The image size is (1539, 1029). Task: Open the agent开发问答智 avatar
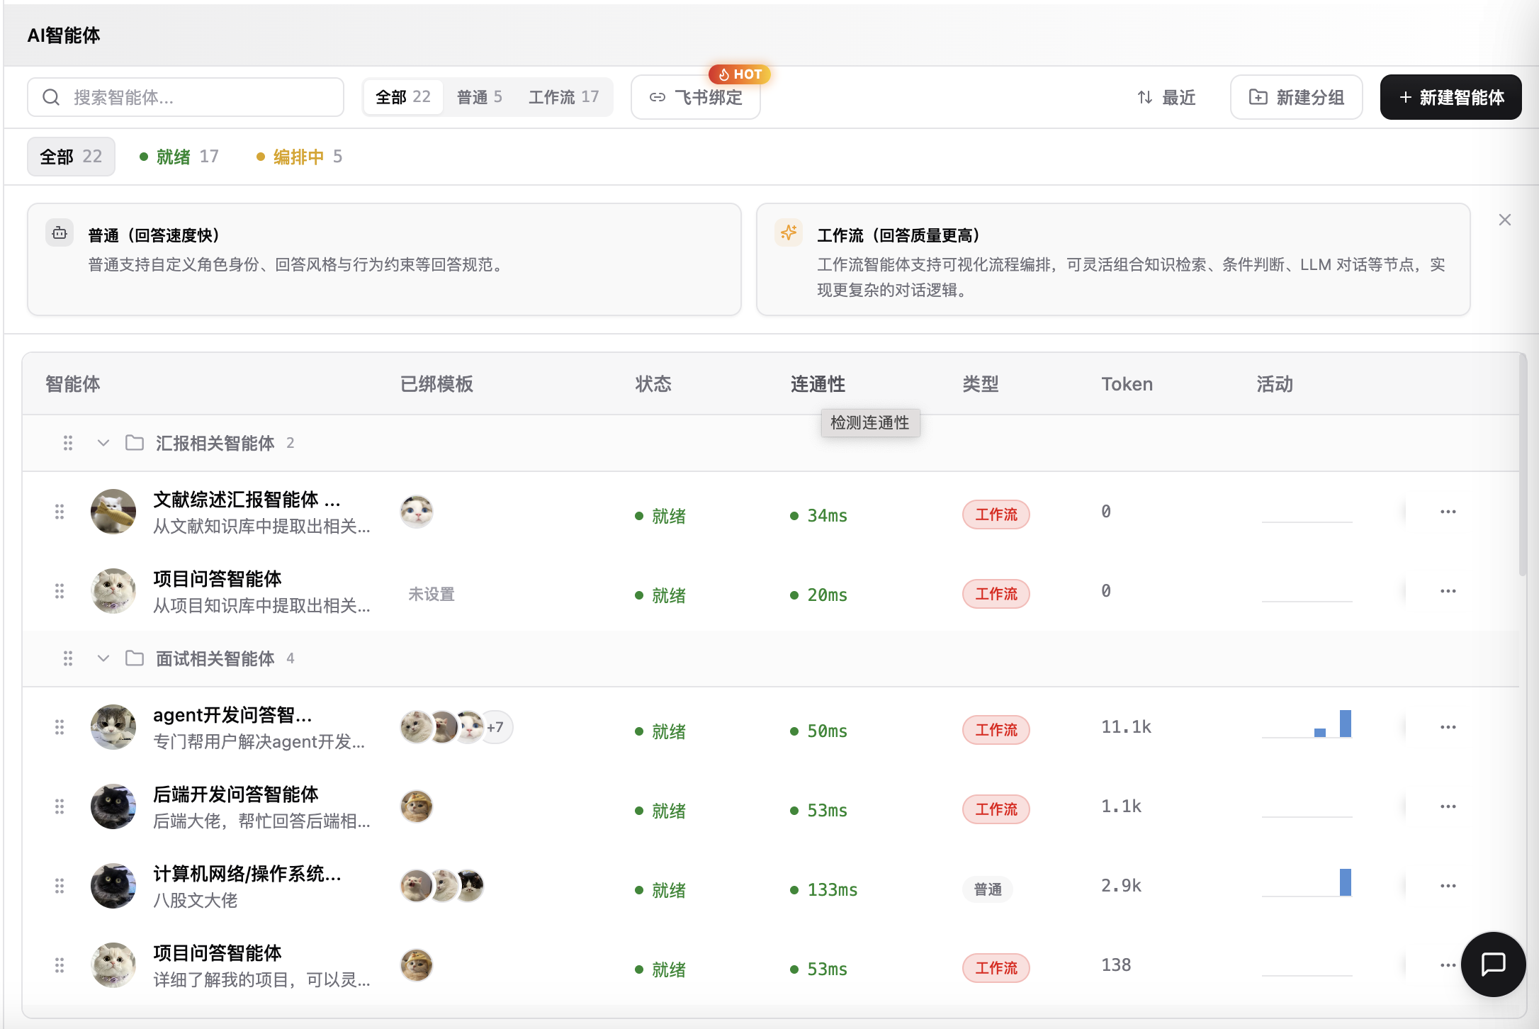tap(113, 727)
